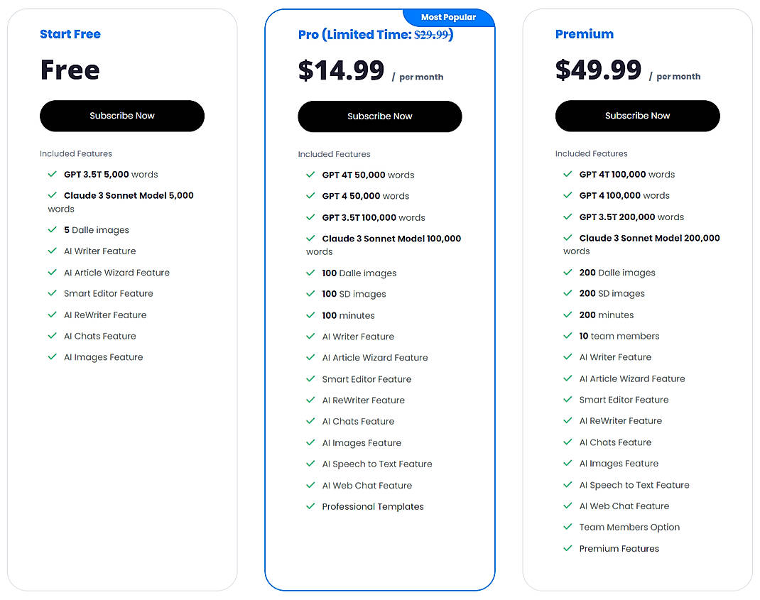760x600 pixels.
Task: Select the checkmark next to AI Speech to Text Feature
Action: (310, 464)
